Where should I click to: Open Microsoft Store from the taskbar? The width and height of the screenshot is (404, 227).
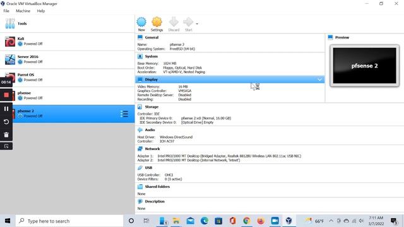pos(218,221)
